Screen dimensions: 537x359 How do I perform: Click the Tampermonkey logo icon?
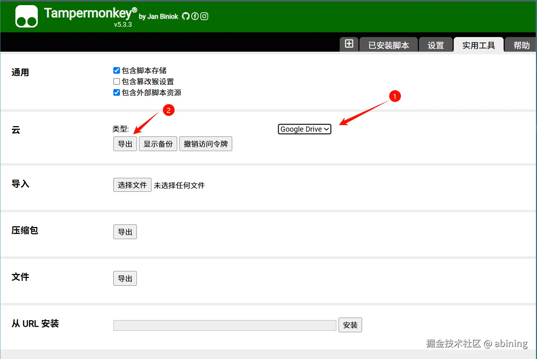[x=26, y=16]
